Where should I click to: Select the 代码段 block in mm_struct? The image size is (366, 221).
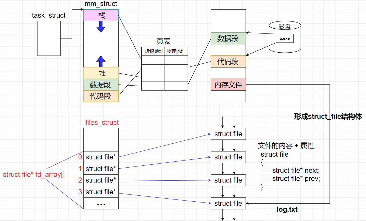[x=101, y=96]
